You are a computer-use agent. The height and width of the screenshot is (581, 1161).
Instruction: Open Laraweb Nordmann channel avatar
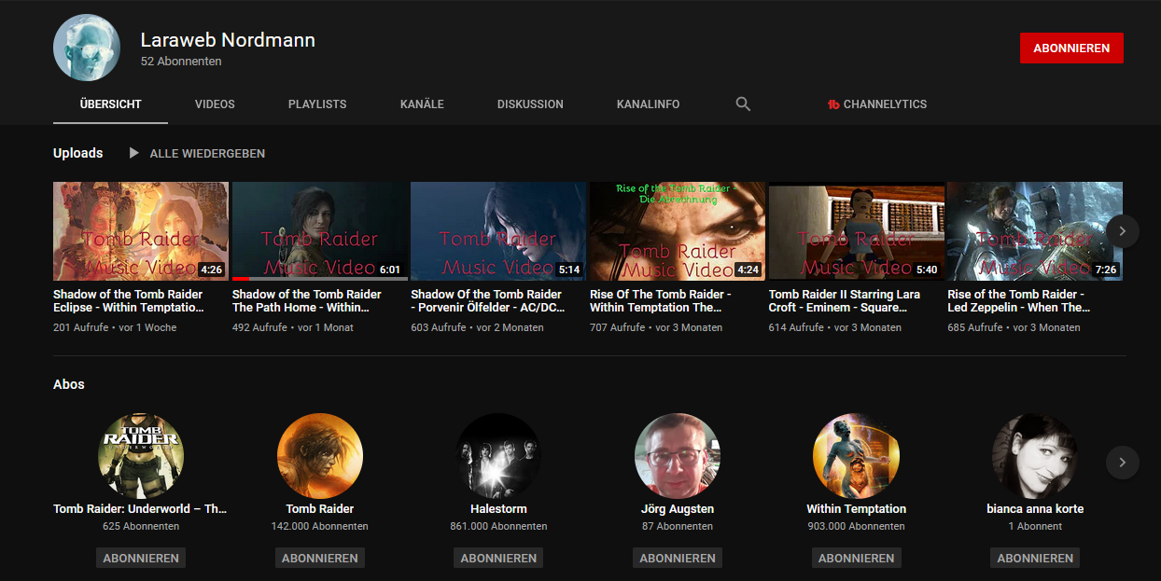[87, 48]
